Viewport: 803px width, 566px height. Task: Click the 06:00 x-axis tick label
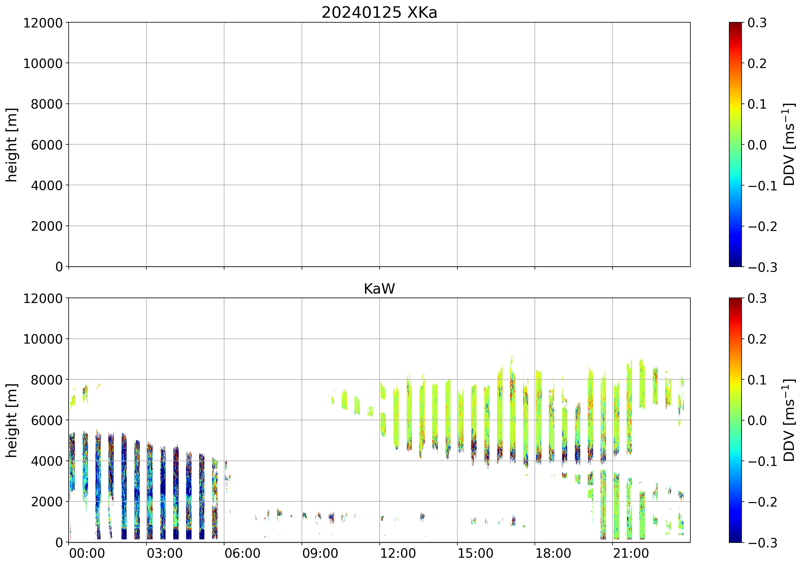tap(242, 553)
